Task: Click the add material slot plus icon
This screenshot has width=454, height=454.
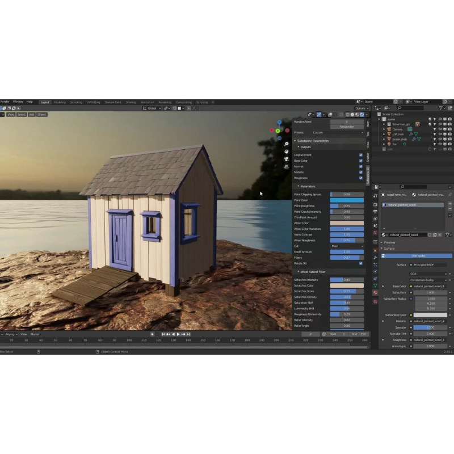Action: point(450,203)
